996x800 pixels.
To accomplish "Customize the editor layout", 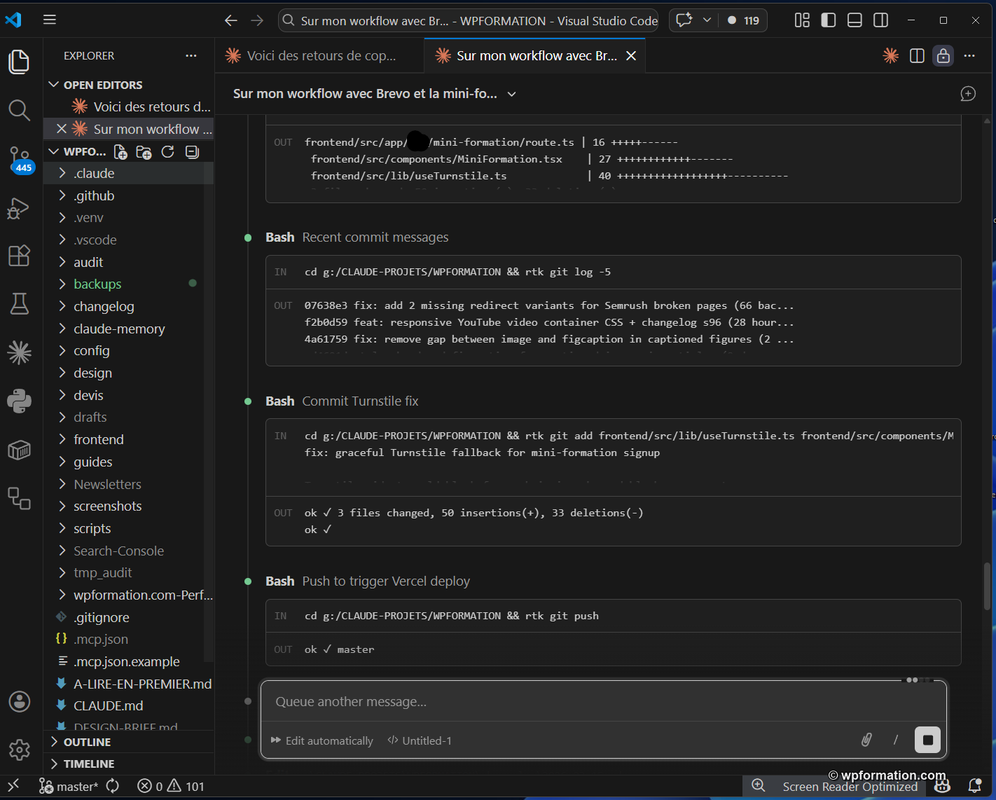I will [802, 20].
